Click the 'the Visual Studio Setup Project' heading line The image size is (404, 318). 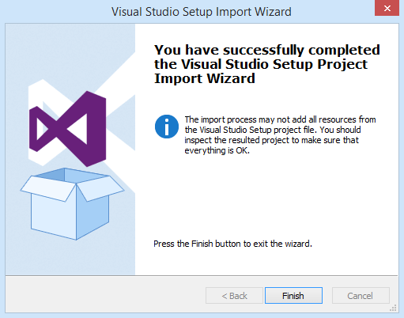[x=261, y=64]
